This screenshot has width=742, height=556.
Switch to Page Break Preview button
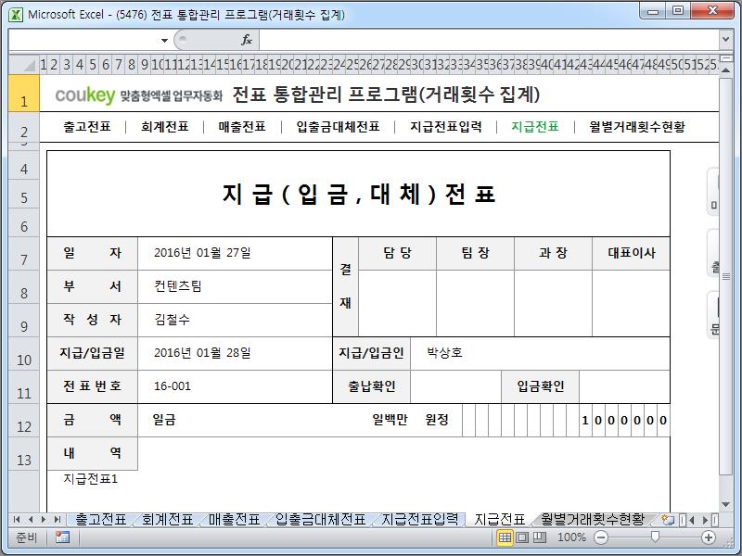540,537
